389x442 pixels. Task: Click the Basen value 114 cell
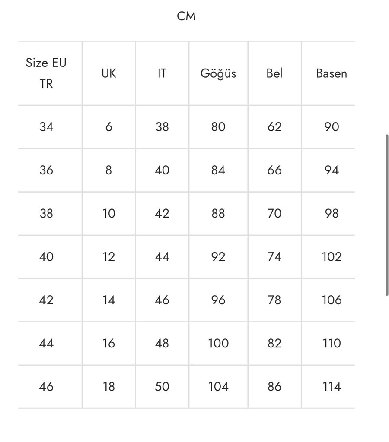(332, 386)
